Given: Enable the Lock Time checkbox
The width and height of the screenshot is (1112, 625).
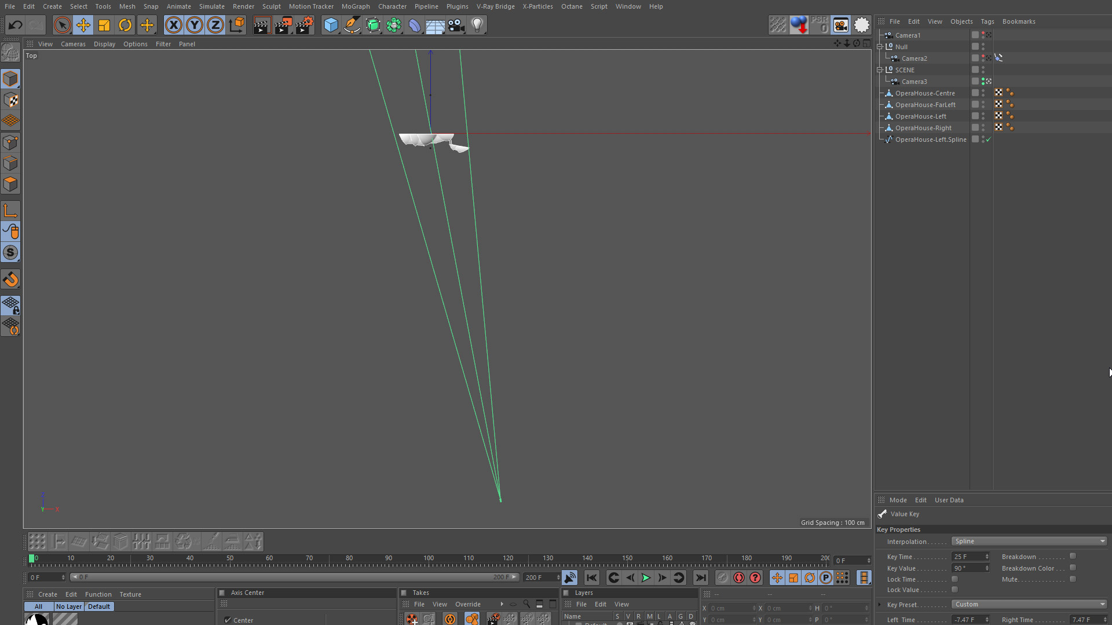Looking at the screenshot, I should coord(955,579).
